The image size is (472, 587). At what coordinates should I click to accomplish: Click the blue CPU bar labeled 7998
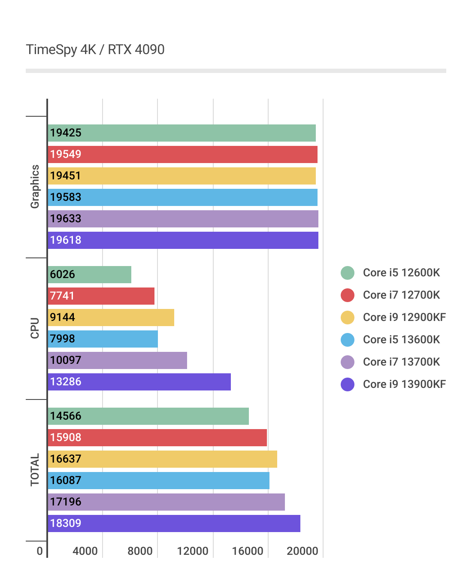click(x=103, y=339)
